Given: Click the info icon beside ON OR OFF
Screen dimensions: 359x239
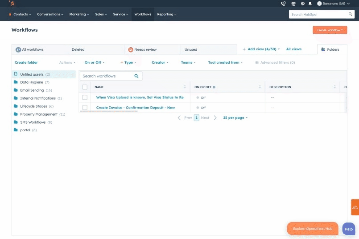Looking at the screenshot, I should point(214,87).
